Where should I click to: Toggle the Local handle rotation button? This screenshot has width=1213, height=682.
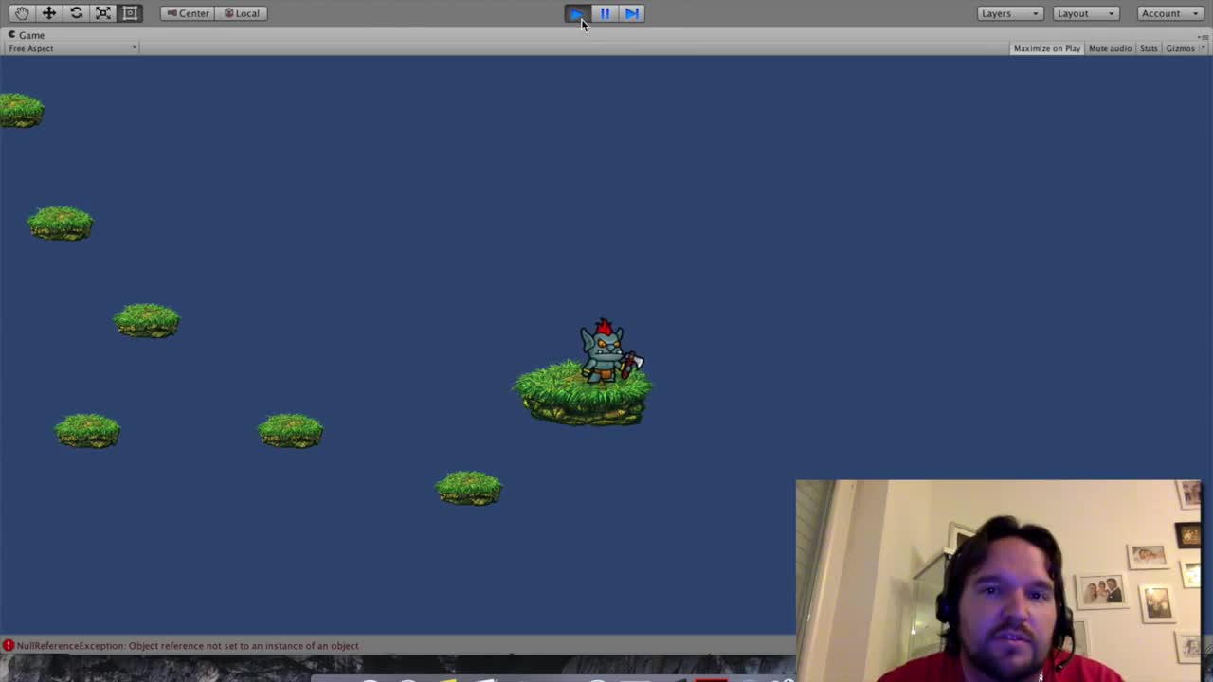(x=241, y=13)
